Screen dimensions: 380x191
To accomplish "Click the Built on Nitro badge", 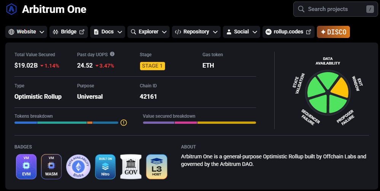I will click(105, 166).
